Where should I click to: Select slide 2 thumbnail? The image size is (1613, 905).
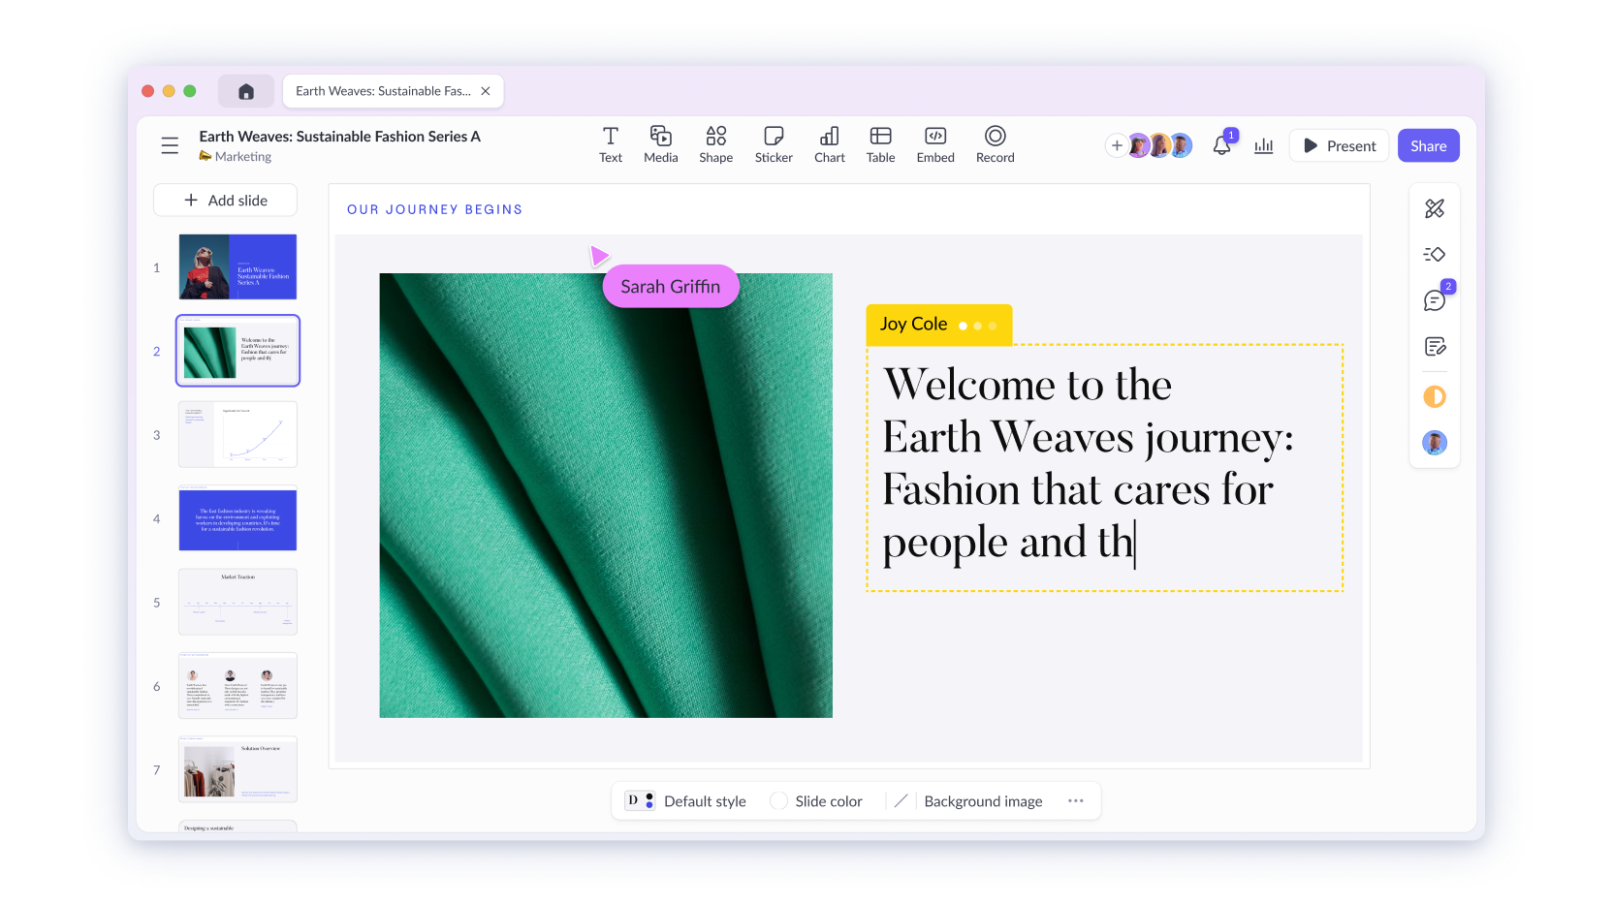(237, 351)
